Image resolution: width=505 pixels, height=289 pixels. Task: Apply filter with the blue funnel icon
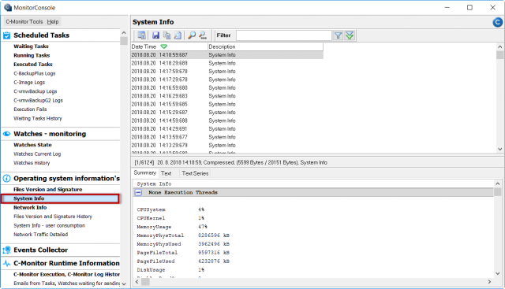click(x=338, y=35)
